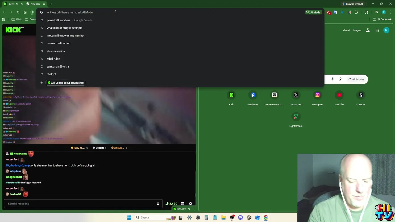The width and height of the screenshot is (395, 222).
Task: Open kick.com split-view three-dot menu
Action: pos(194,209)
